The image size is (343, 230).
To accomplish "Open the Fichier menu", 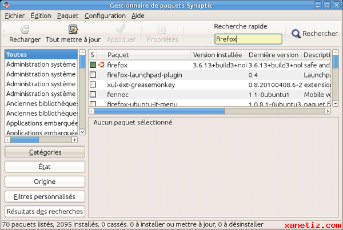I will 15,16.
